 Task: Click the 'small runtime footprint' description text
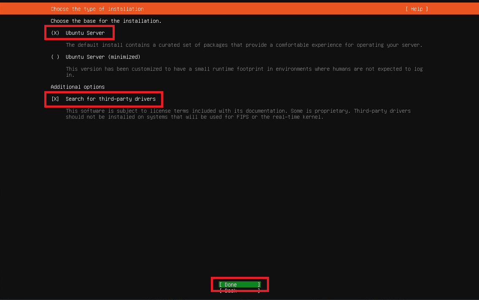244,72
